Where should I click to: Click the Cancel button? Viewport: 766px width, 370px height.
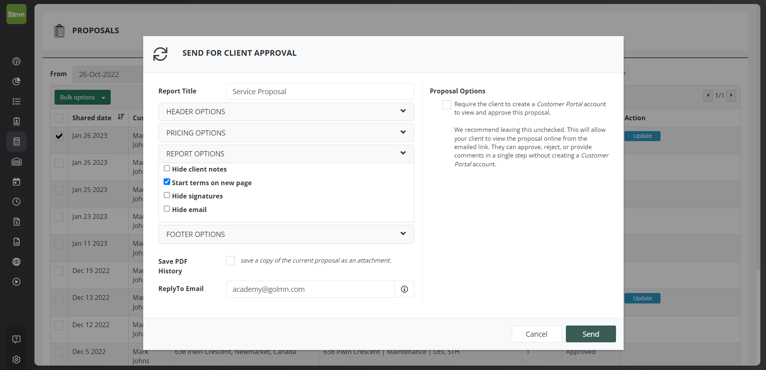point(537,334)
